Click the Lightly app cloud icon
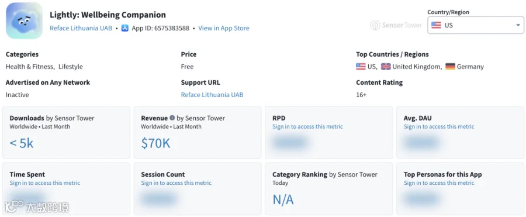526x217 pixels. 24,21
